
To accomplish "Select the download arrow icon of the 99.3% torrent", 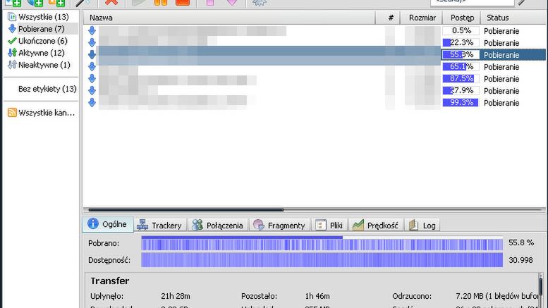I will coord(92,102).
